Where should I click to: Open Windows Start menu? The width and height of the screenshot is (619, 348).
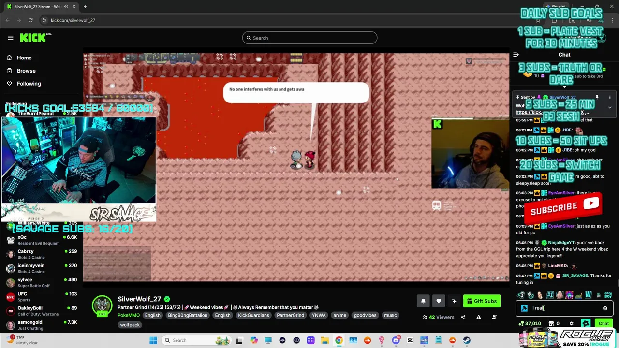(153, 340)
